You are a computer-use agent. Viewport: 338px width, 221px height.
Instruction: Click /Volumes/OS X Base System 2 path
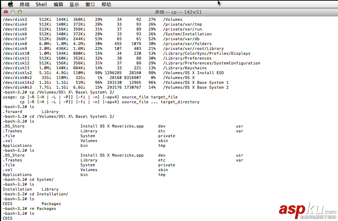point(196,87)
